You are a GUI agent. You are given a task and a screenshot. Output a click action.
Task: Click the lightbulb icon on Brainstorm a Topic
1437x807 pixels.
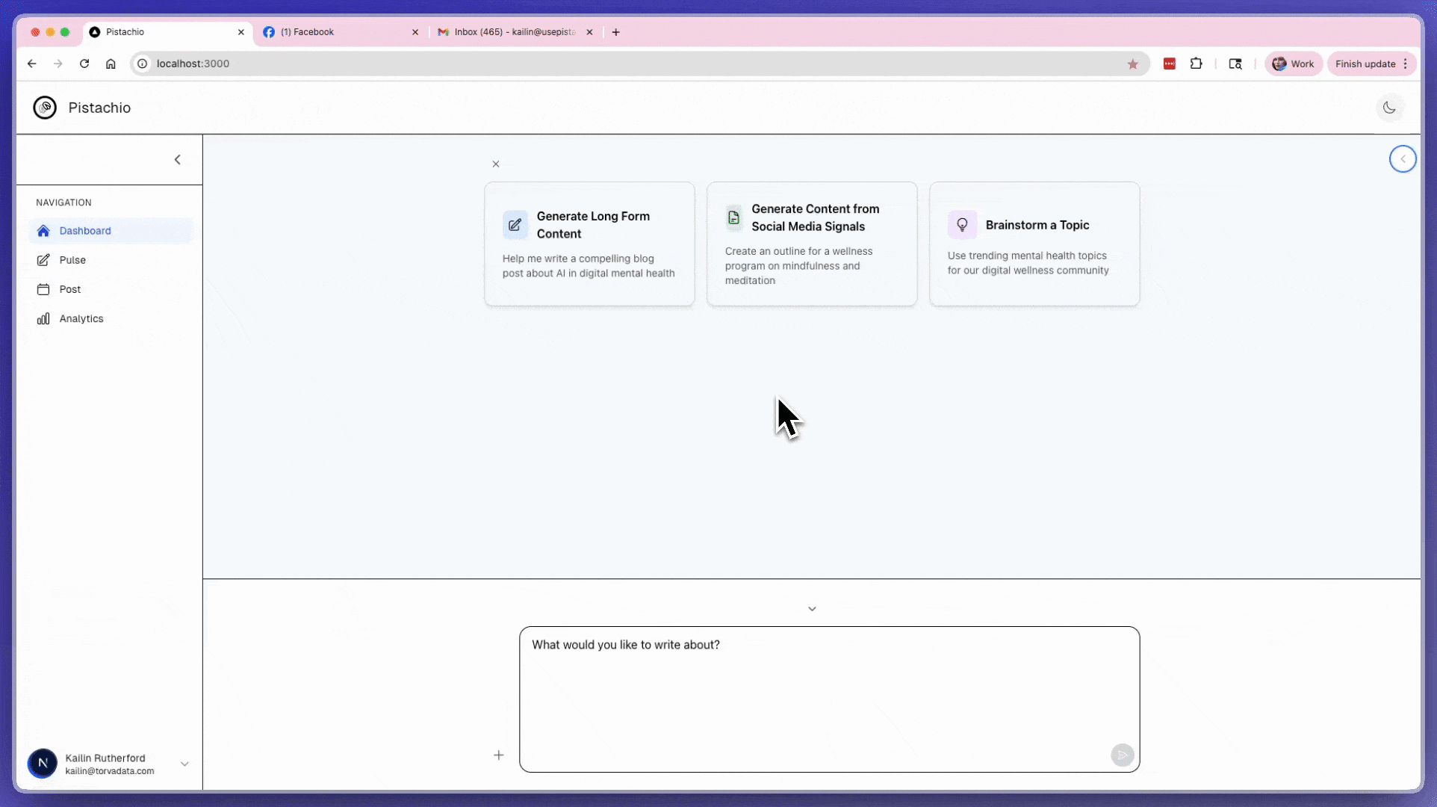pyautogui.click(x=961, y=224)
